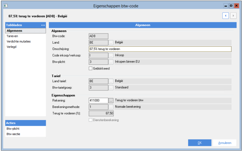Confirm with the OK button

coord(200,143)
